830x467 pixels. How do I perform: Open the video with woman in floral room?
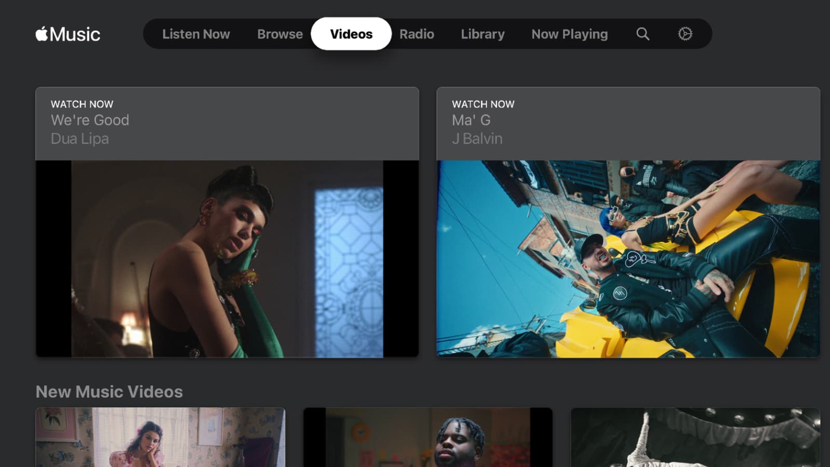(x=160, y=437)
